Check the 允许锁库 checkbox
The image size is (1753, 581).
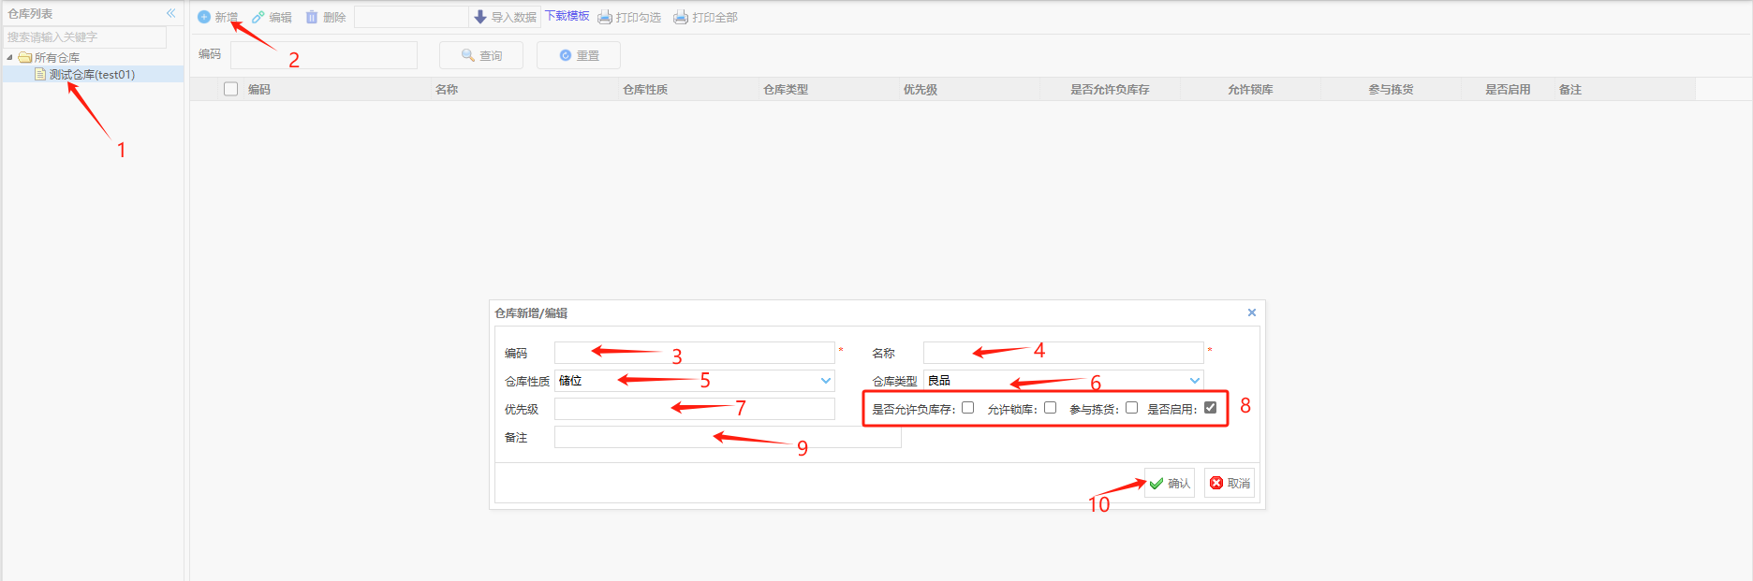1050,408
